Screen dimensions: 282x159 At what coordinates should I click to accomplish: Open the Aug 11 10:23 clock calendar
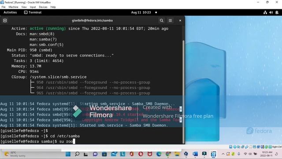(141, 12)
